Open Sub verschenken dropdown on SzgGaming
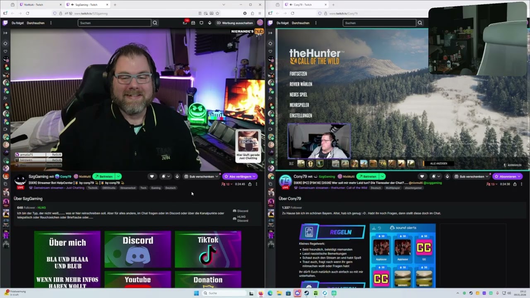Image resolution: width=530 pixels, height=298 pixels. click(201, 176)
